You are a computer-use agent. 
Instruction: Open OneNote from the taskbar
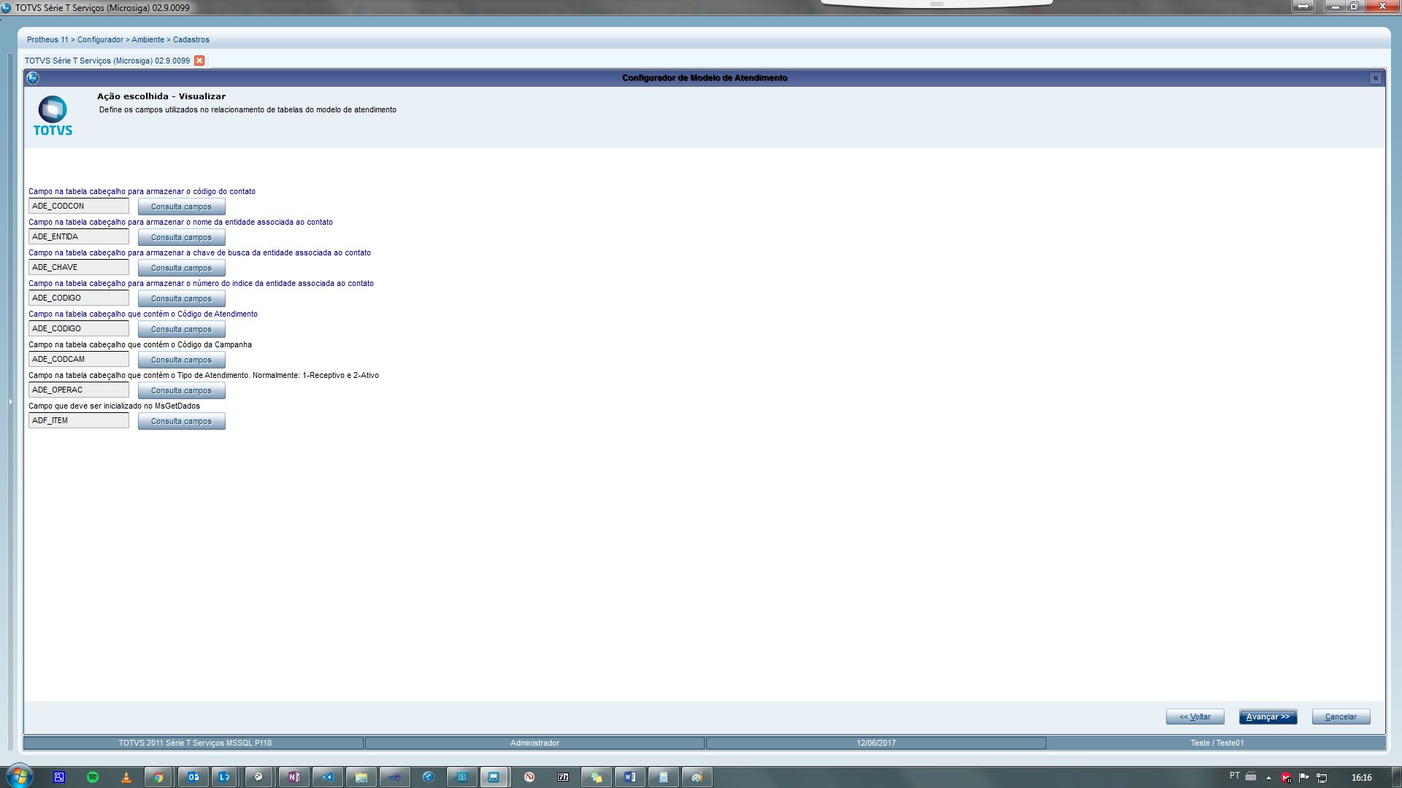294,777
